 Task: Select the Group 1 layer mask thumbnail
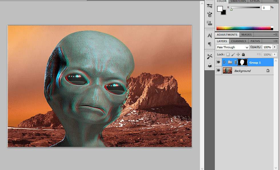(x=242, y=62)
